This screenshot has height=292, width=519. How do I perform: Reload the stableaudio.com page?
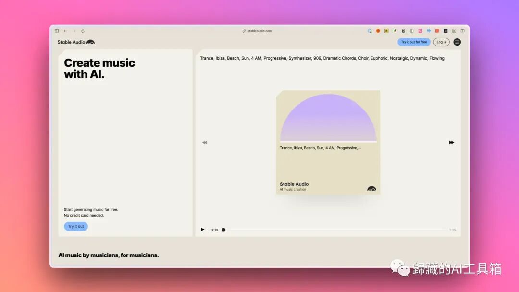[83, 31]
